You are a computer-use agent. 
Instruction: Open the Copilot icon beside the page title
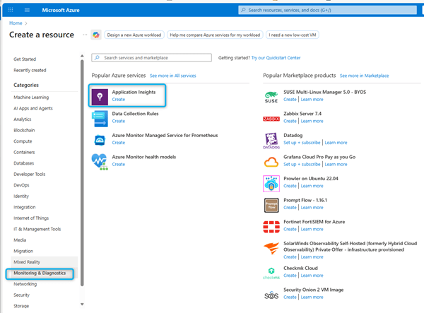click(94, 35)
